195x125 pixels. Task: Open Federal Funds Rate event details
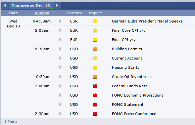click(129, 86)
